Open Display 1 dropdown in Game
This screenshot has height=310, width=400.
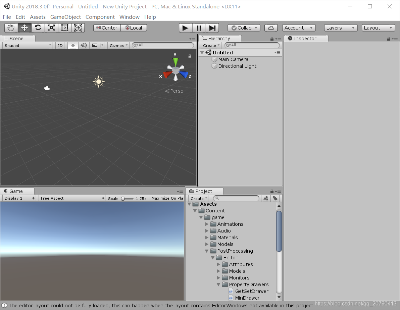(19, 198)
